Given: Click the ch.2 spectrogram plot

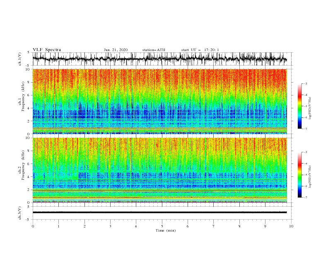Looking at the screenshot, I should [x=160, y=170].
